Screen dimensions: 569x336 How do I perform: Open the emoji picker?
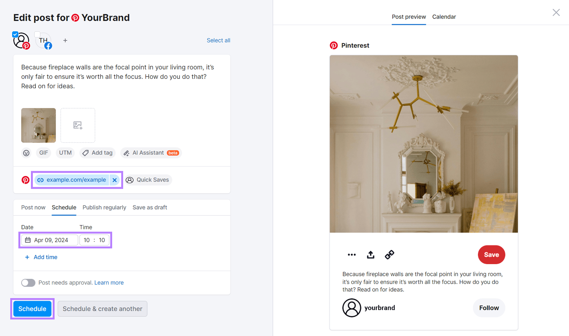[26, 152]
